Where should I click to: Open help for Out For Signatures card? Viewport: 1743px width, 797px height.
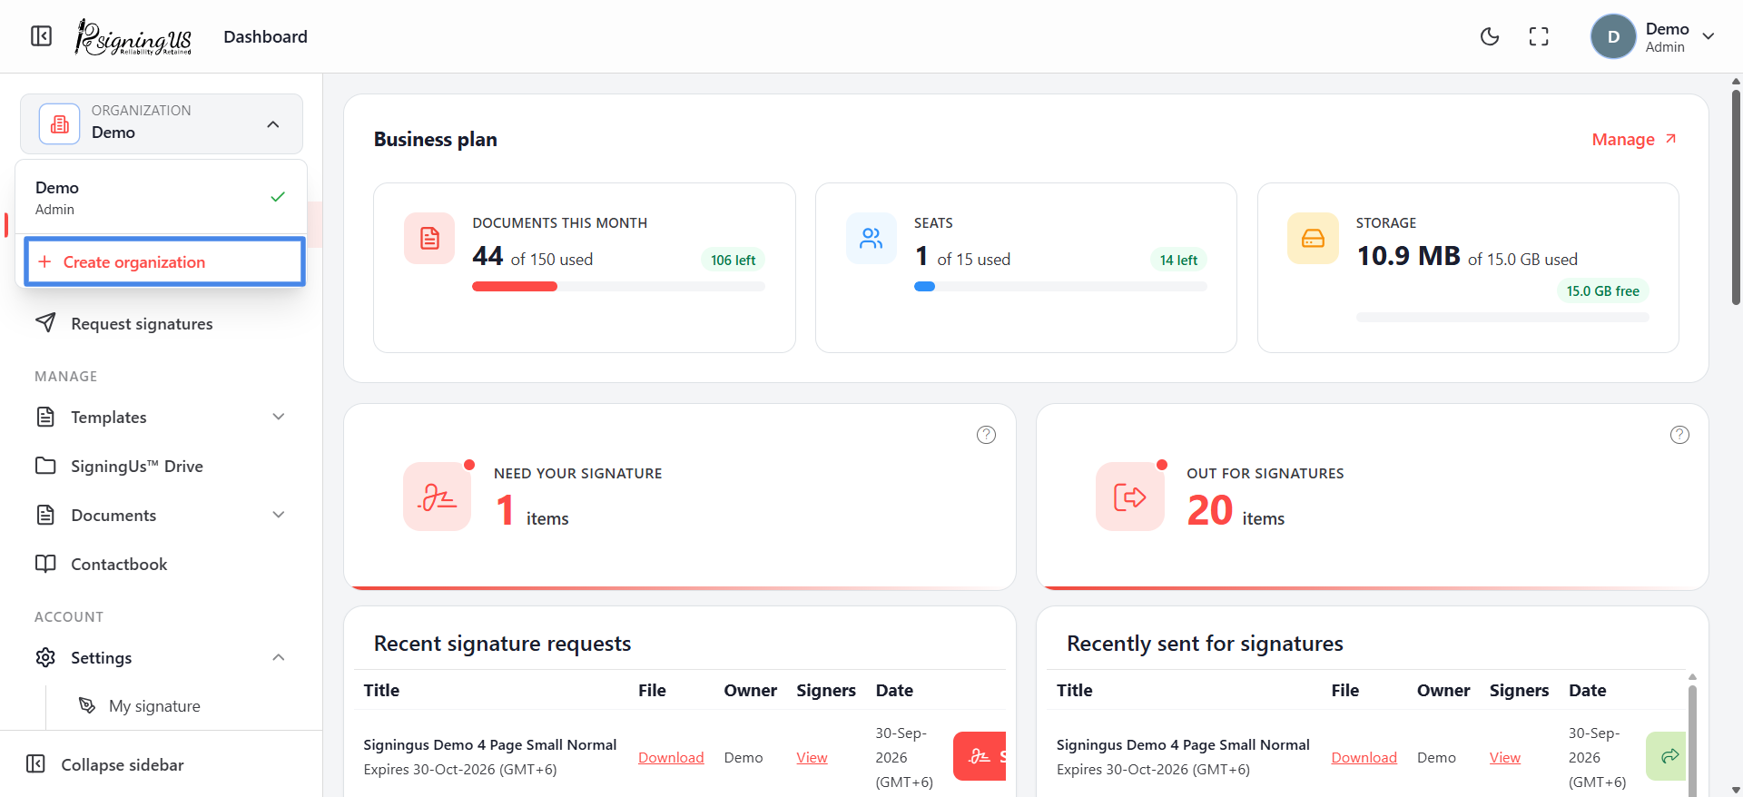(1679, 435)
